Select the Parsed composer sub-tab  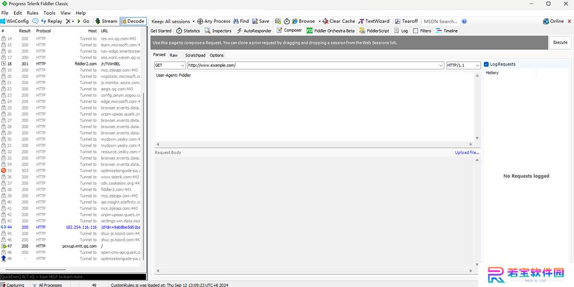(x=159, y=55)
